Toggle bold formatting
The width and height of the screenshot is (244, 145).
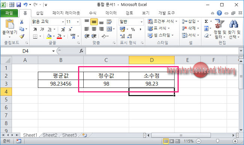35,29
